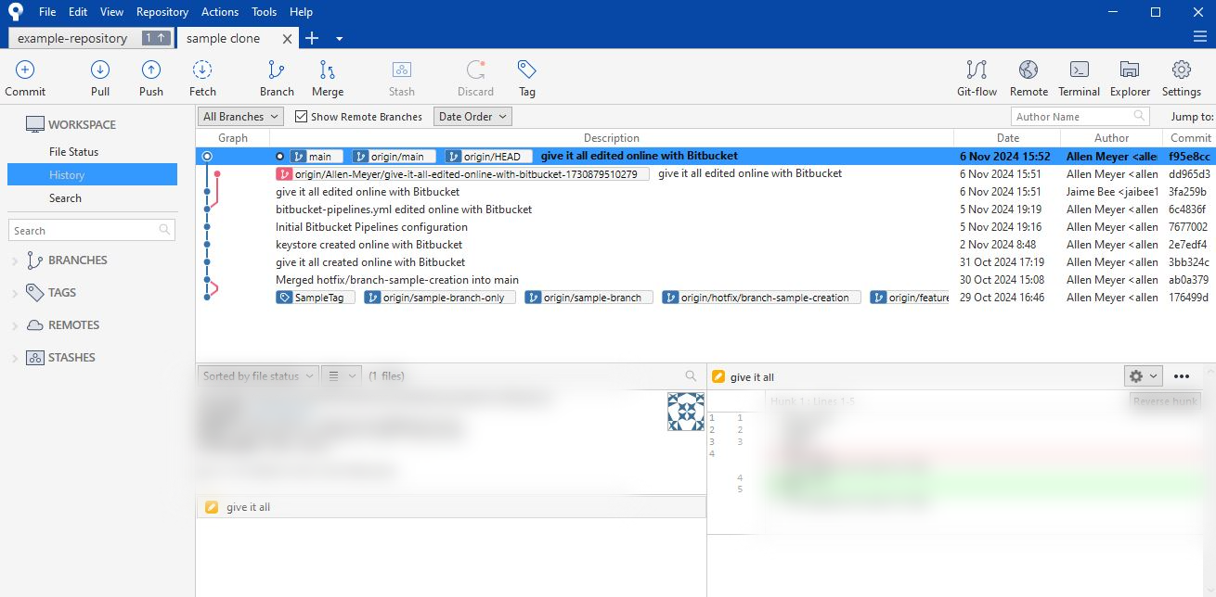Open the File menu

47,12
